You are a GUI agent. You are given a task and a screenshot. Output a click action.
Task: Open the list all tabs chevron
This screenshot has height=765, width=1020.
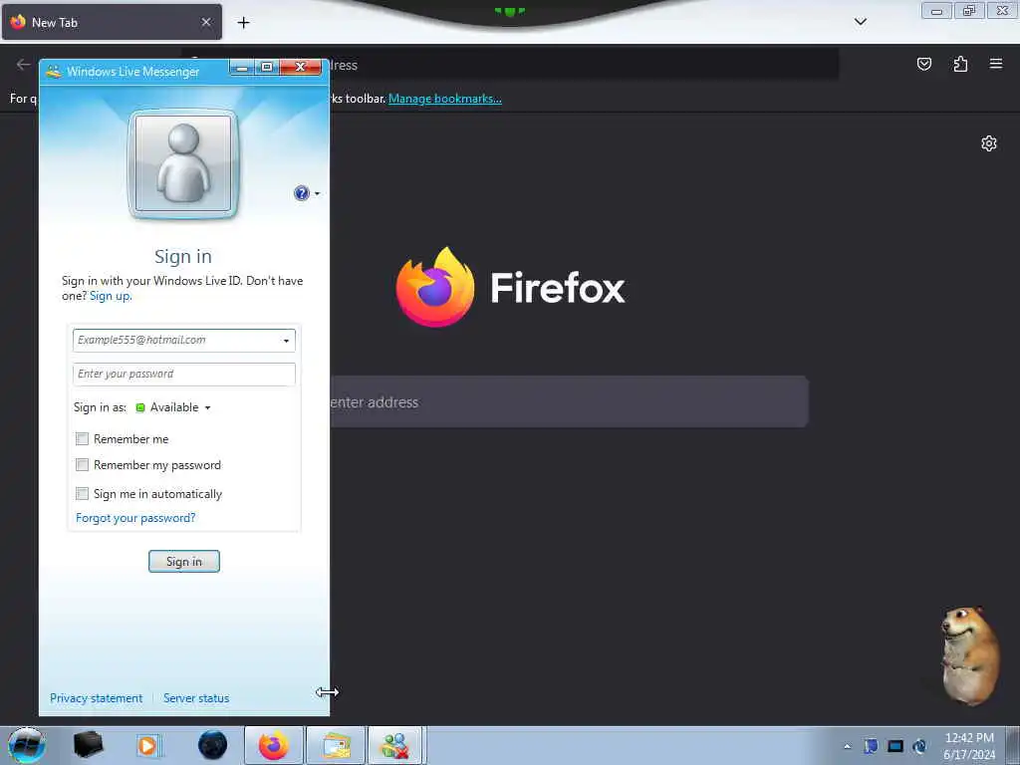860,22
